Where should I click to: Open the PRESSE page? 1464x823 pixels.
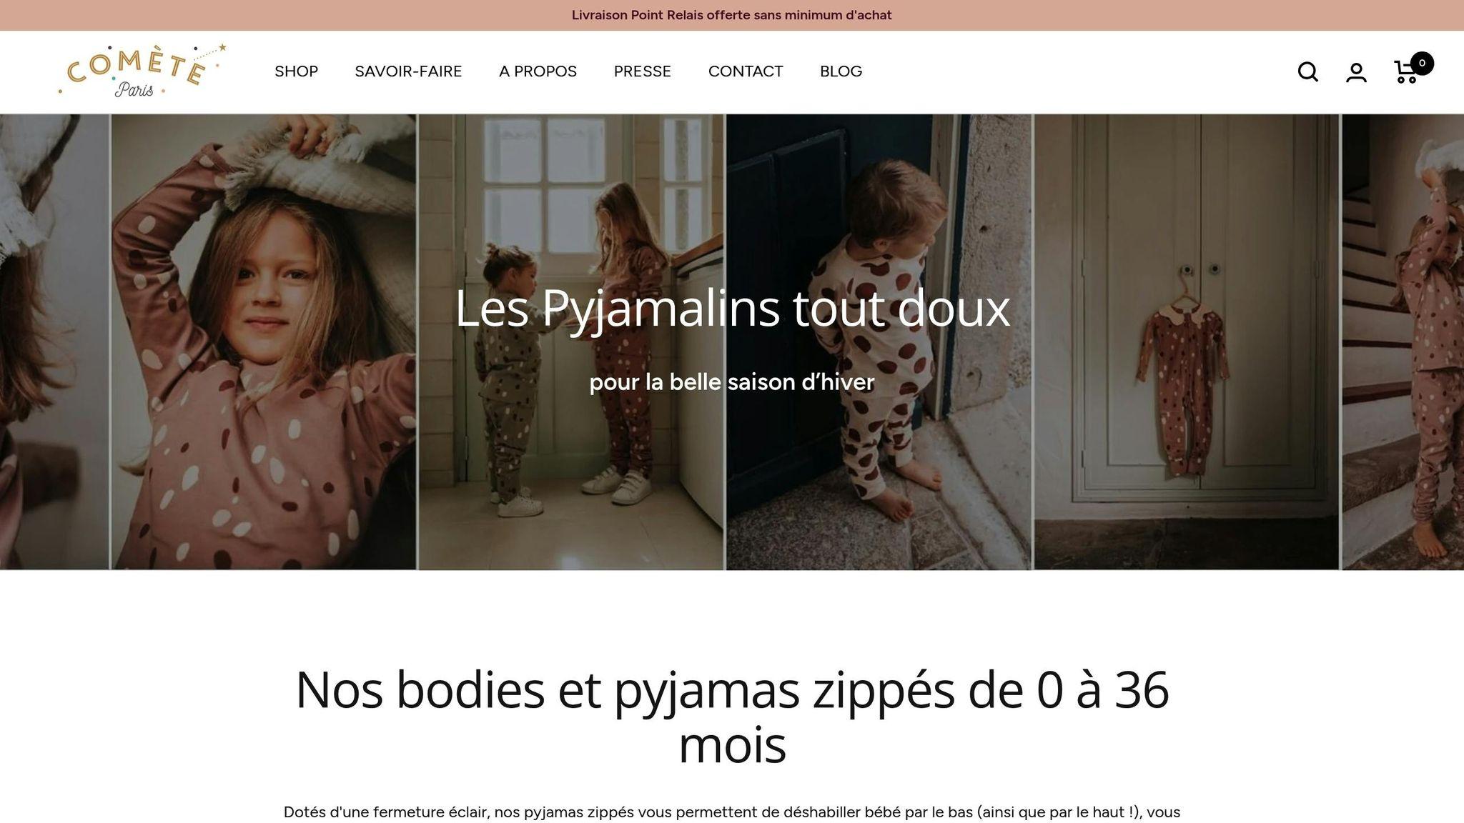[x=642, y=71]
